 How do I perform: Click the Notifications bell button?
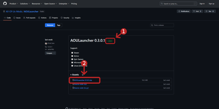[184, 11]
